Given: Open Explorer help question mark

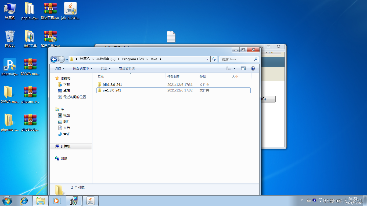Looking at the screenshot, I should point(253,68).
